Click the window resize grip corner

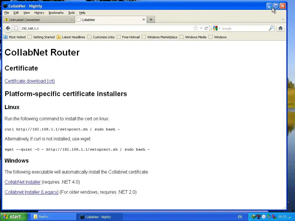pos(284,207)
